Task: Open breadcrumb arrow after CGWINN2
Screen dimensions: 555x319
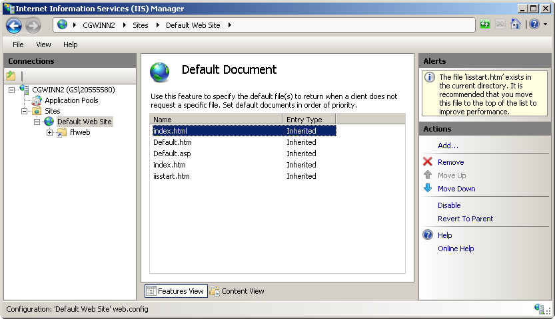Action: tap(124, 25)
